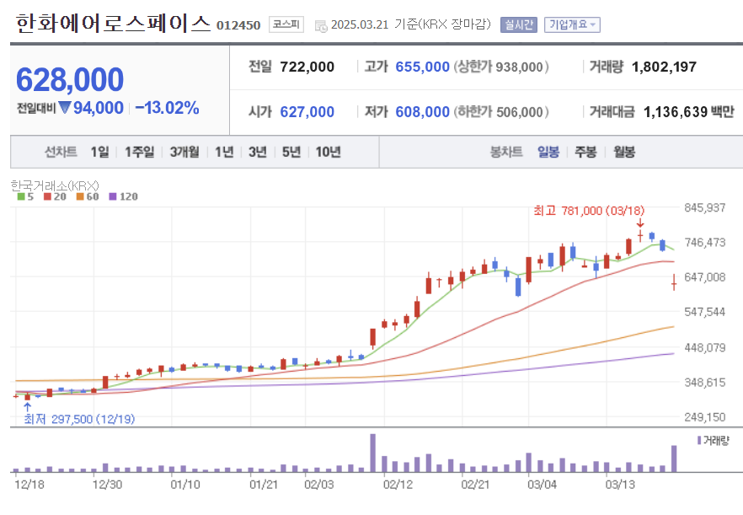The image size is (743, 515).
Task: Click the calendar icon beside the 2025.03.21 date
Action: [320, 24]
